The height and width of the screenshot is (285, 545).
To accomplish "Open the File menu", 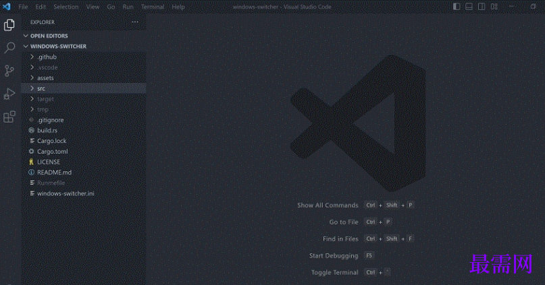I will (x=23, y=7).
